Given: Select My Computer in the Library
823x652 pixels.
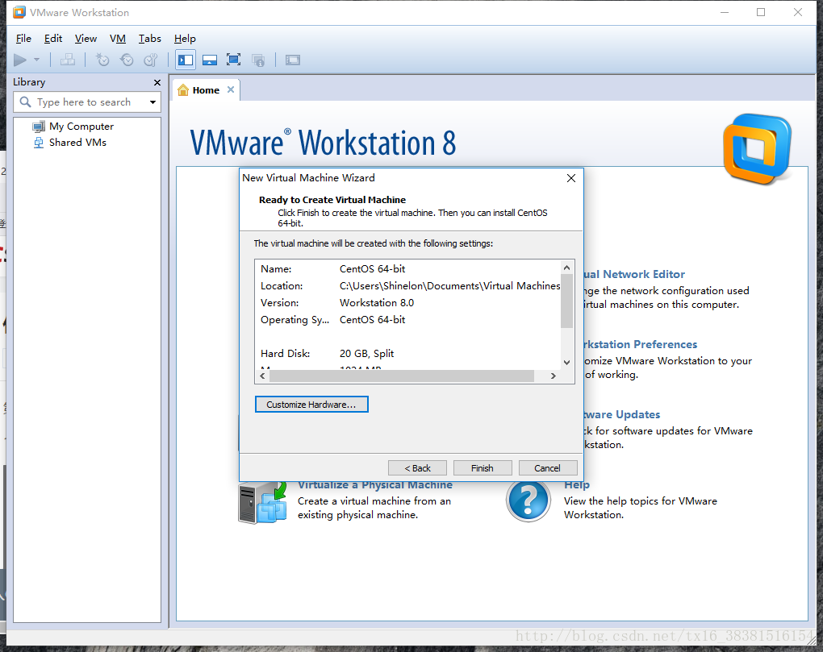Looking at the screenshot, I should (81, 127).
